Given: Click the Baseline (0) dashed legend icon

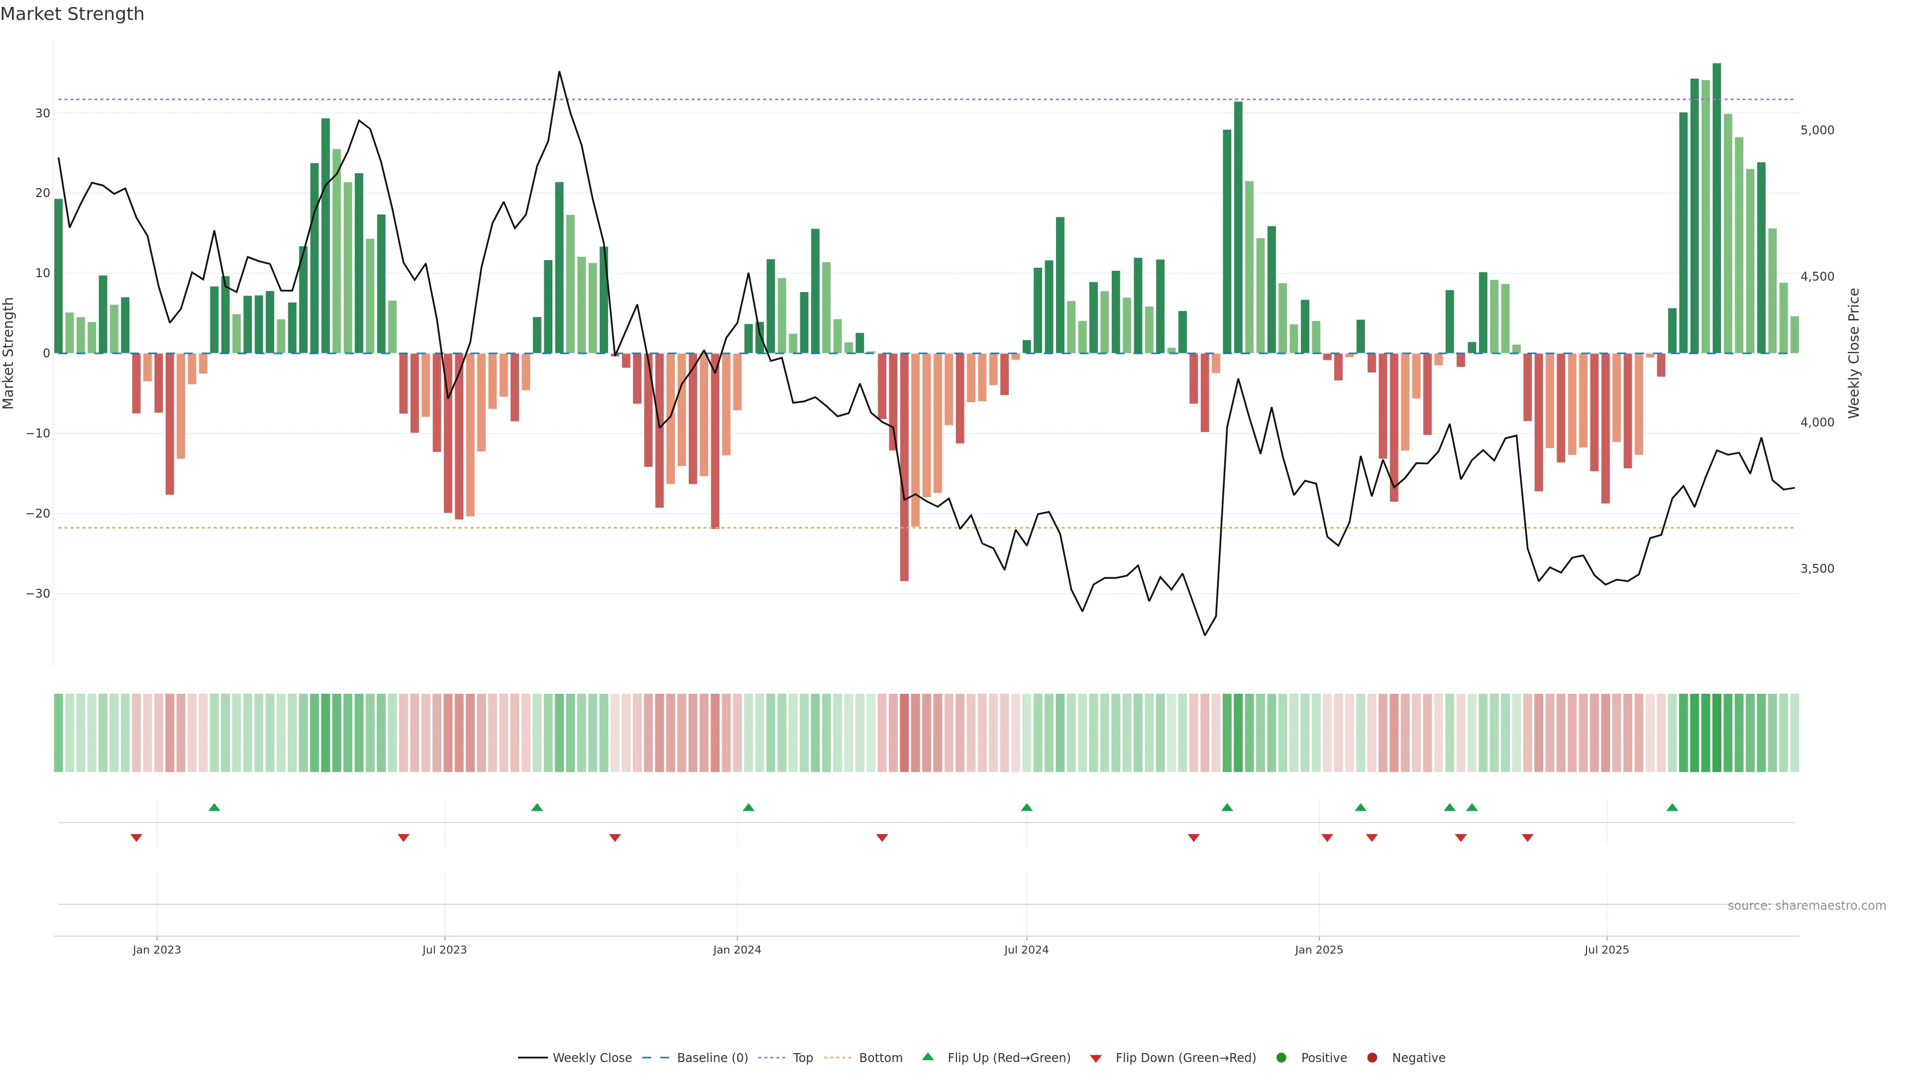Looking at the screenshot, I should click(656, 1057).
